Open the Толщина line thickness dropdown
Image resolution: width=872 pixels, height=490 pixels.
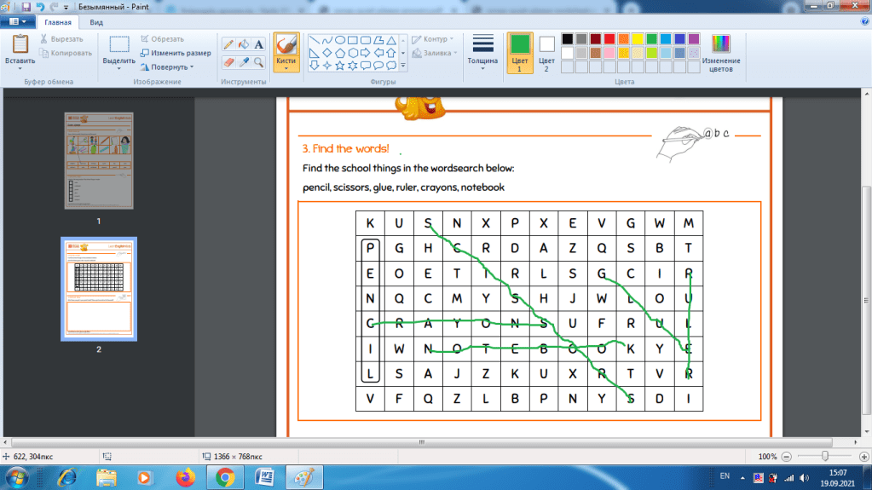[482, 53]
